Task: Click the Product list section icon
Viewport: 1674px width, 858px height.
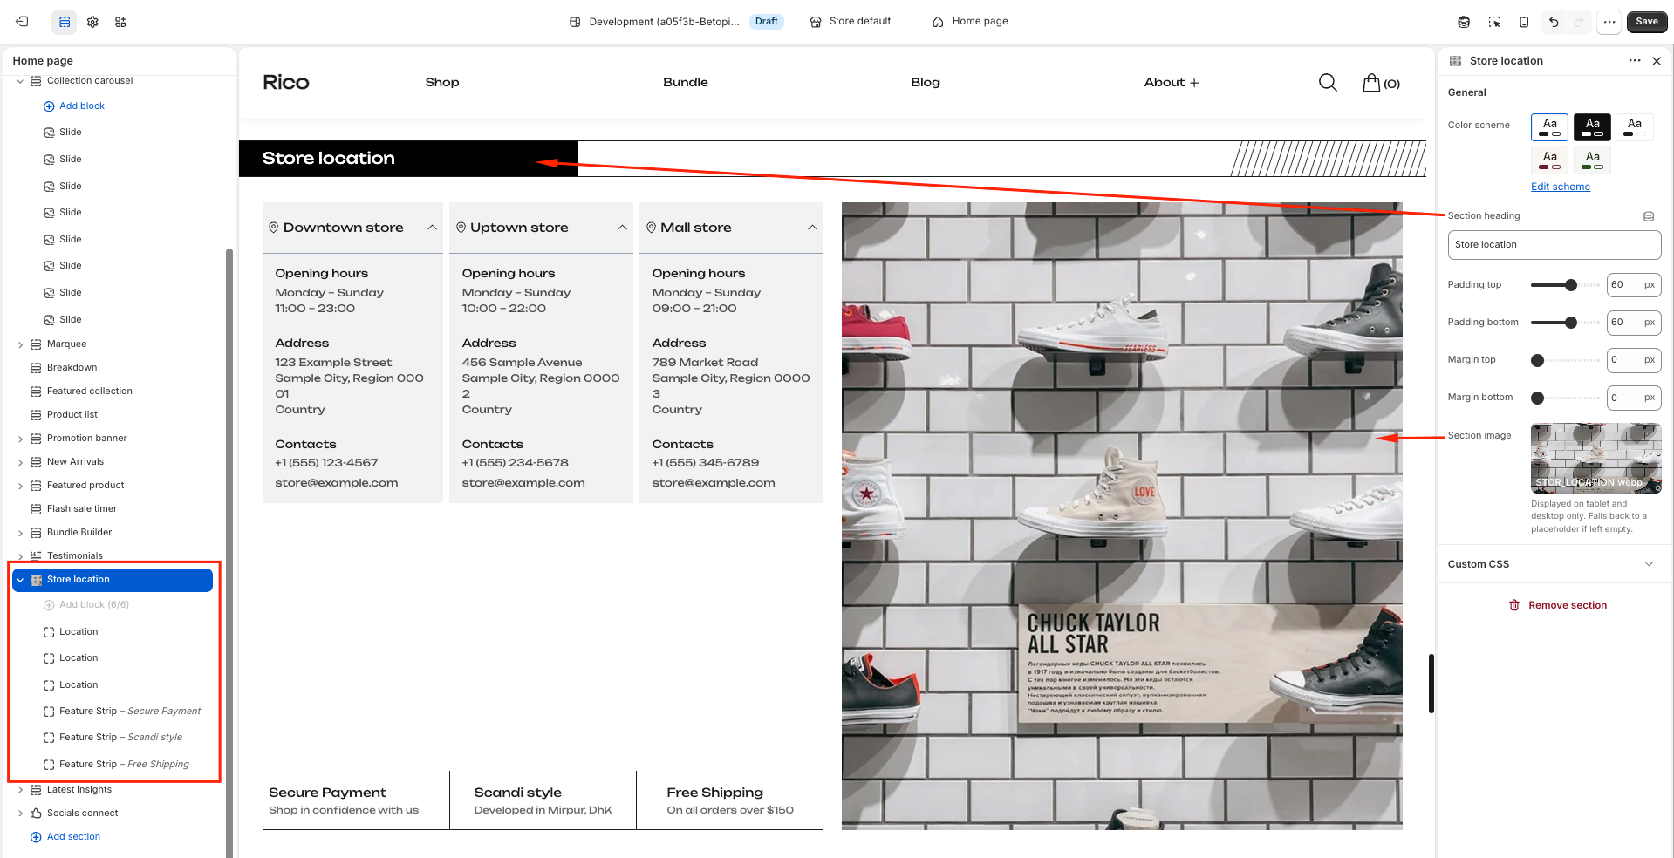Action: pyautogui.click(x=36, y=415)
